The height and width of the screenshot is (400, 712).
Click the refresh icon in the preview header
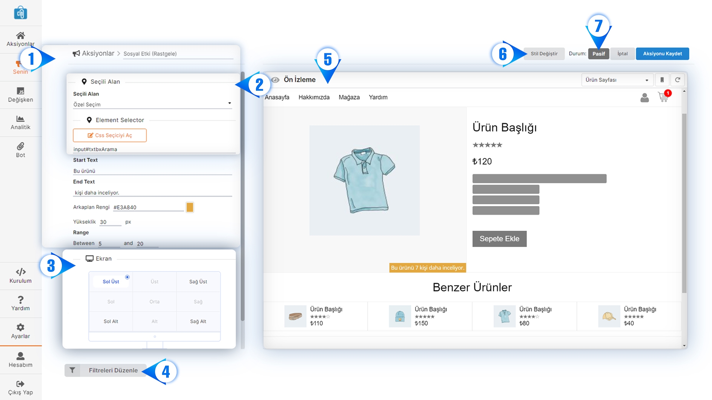pyautogui.click(x=678, y=80)
